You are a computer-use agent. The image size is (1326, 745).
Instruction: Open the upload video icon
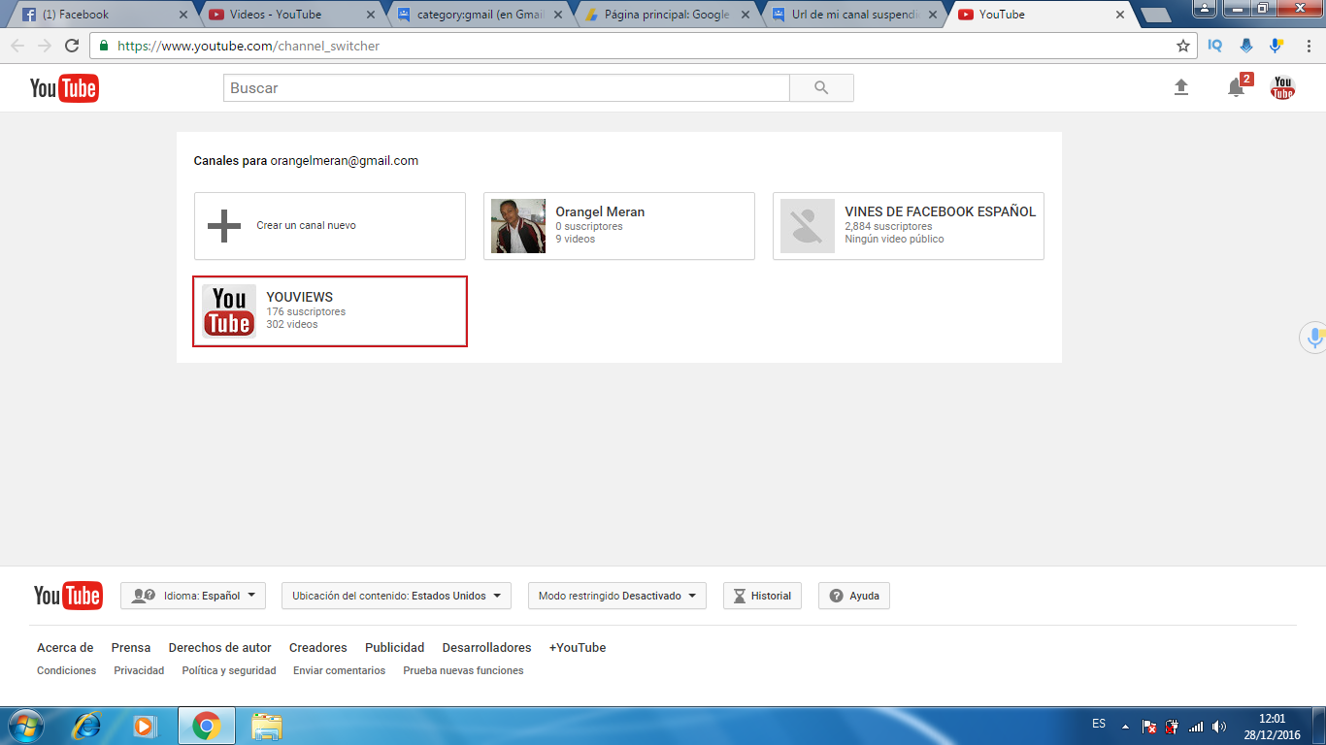(x=1181, y=87)
